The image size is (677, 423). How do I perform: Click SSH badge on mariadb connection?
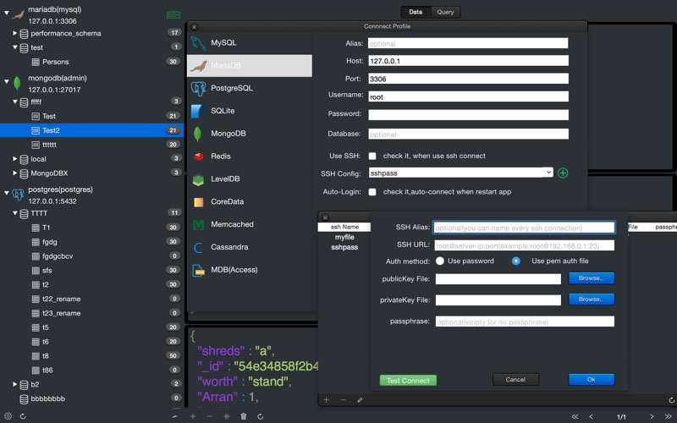(x=173, y=15)
